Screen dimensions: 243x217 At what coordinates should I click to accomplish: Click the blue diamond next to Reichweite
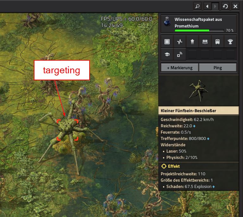(194, 126)
